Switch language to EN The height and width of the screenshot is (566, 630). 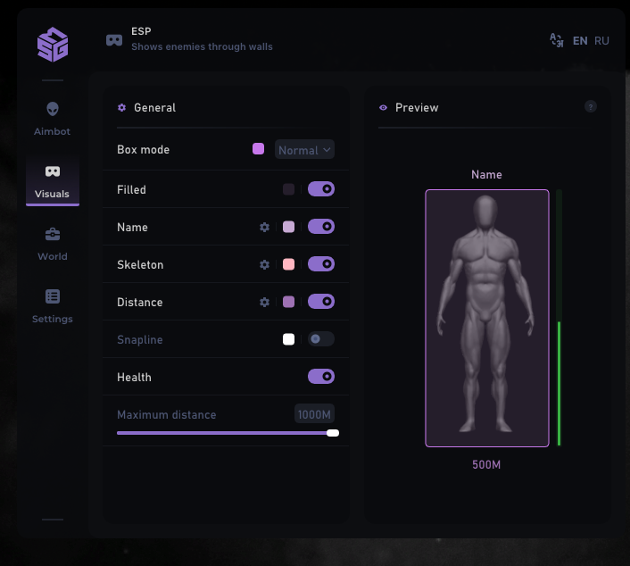coord(580,41)
